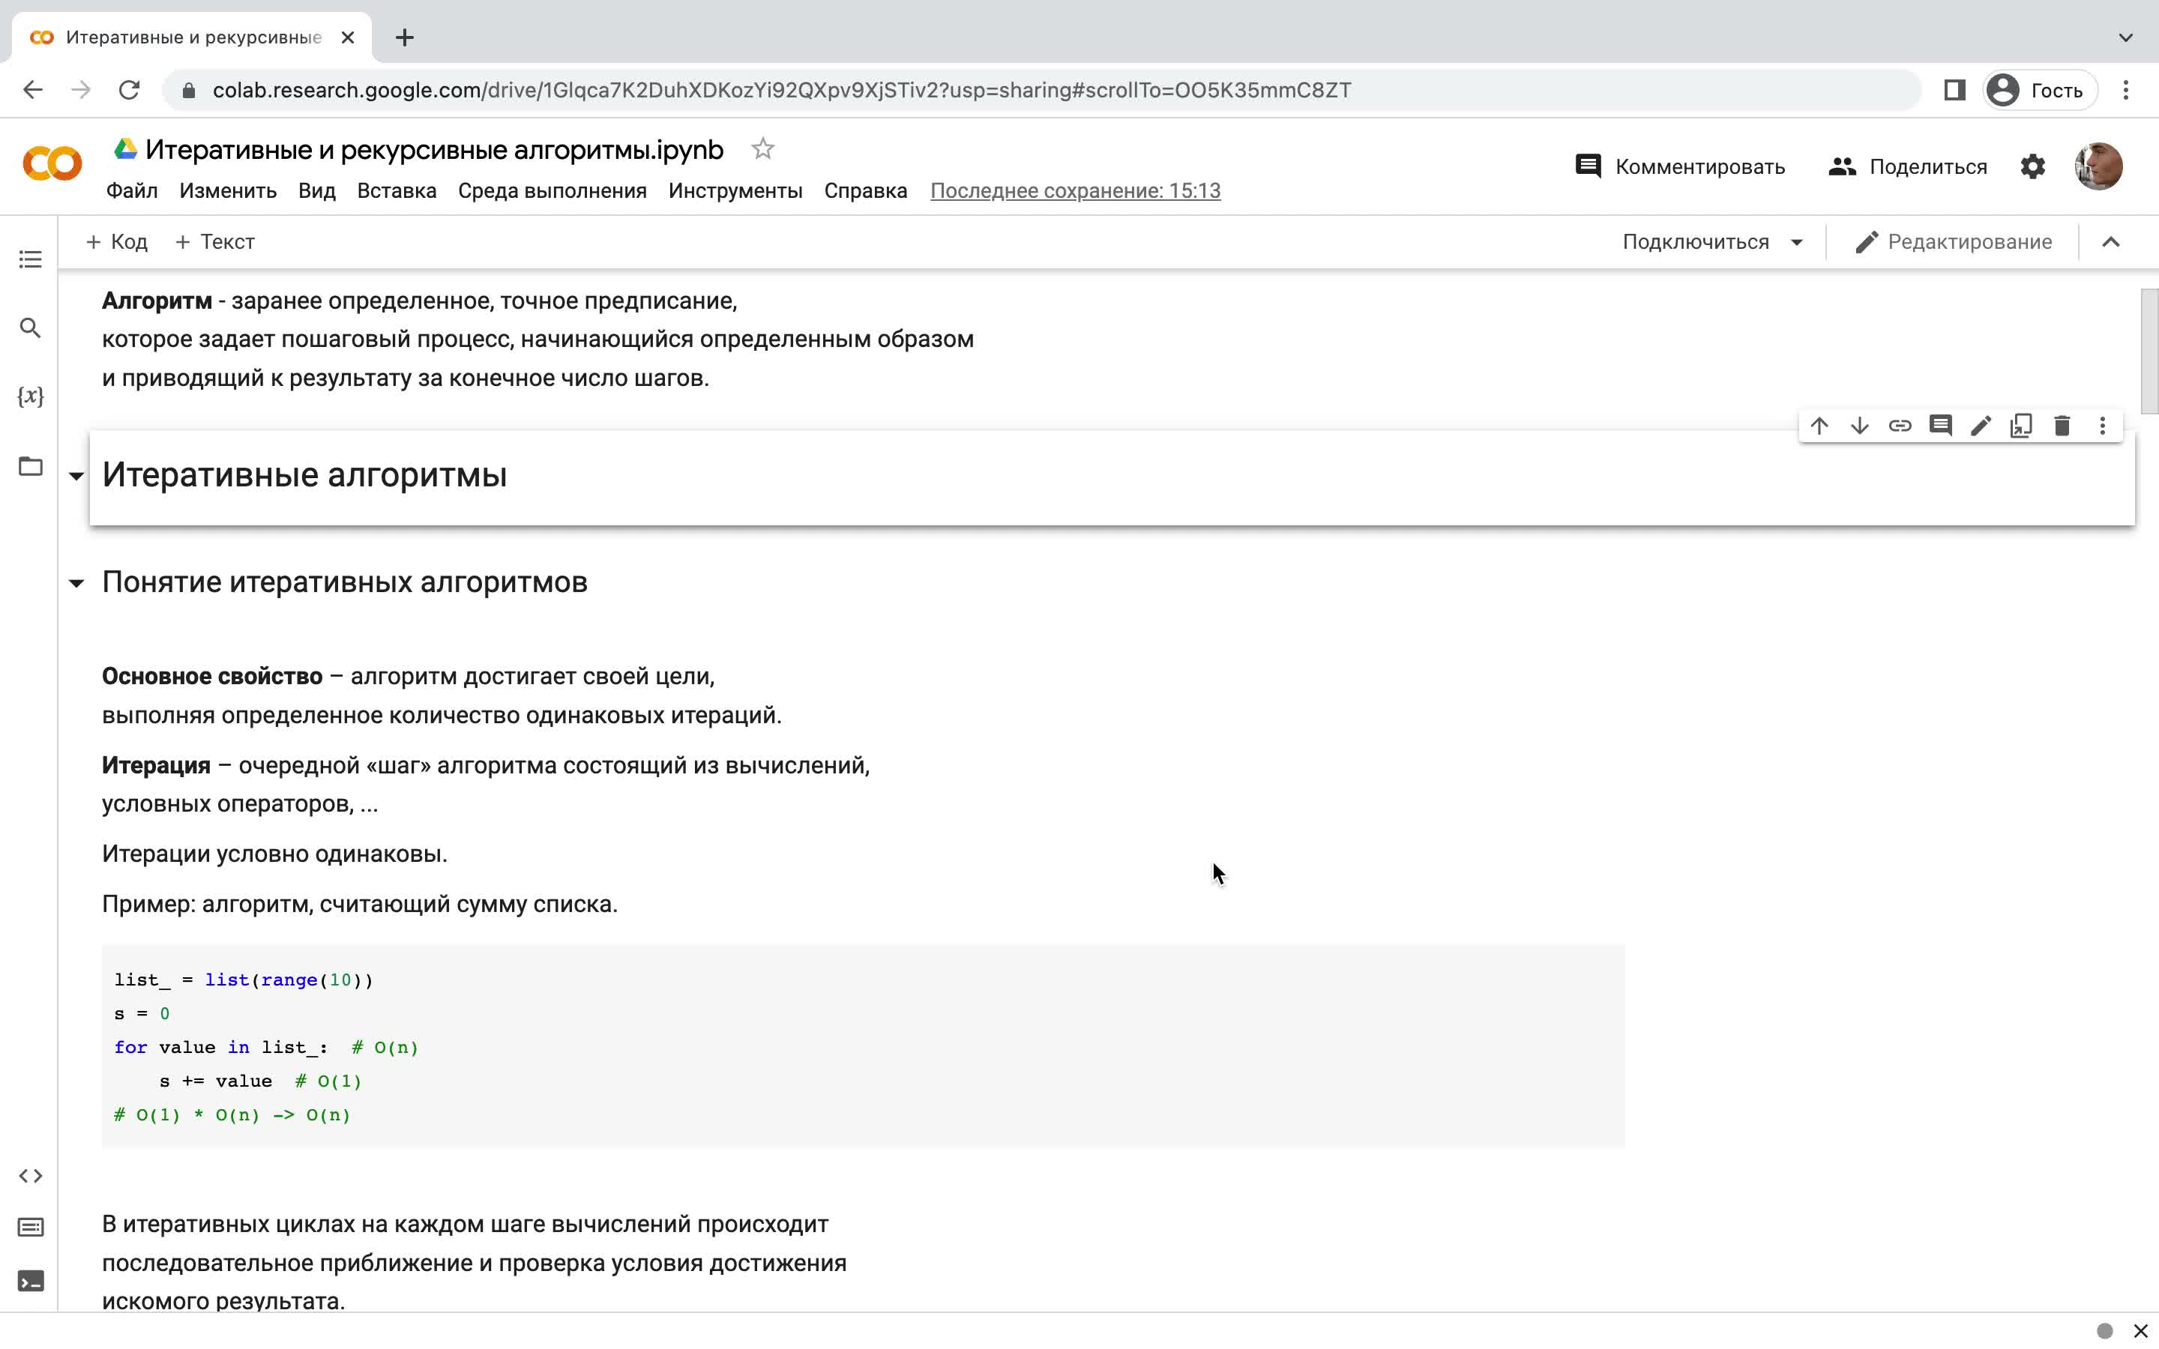
Task: Collapse the Итеративные алгоритмы section
Action: pyautogui.click(x=76, y=476)
